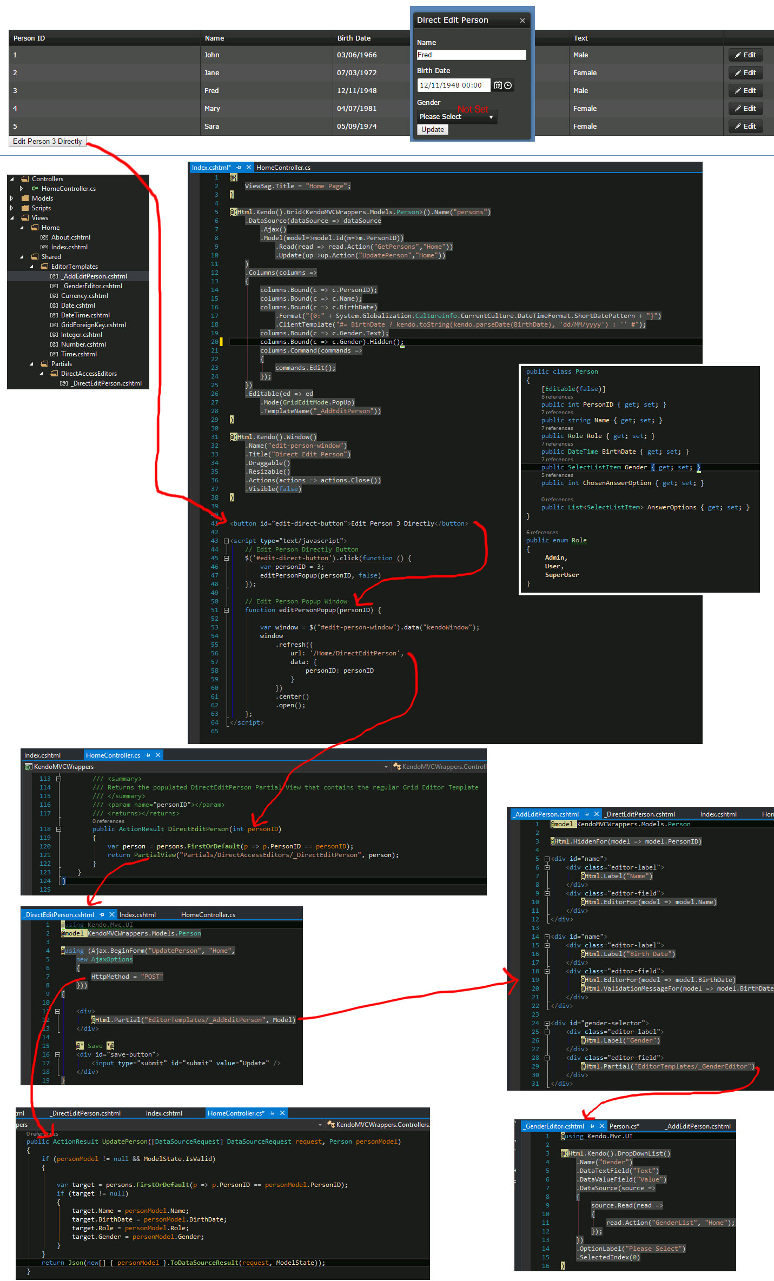
Task: Pin the Index.cshtml* editor tab
Action: [239, 168]
